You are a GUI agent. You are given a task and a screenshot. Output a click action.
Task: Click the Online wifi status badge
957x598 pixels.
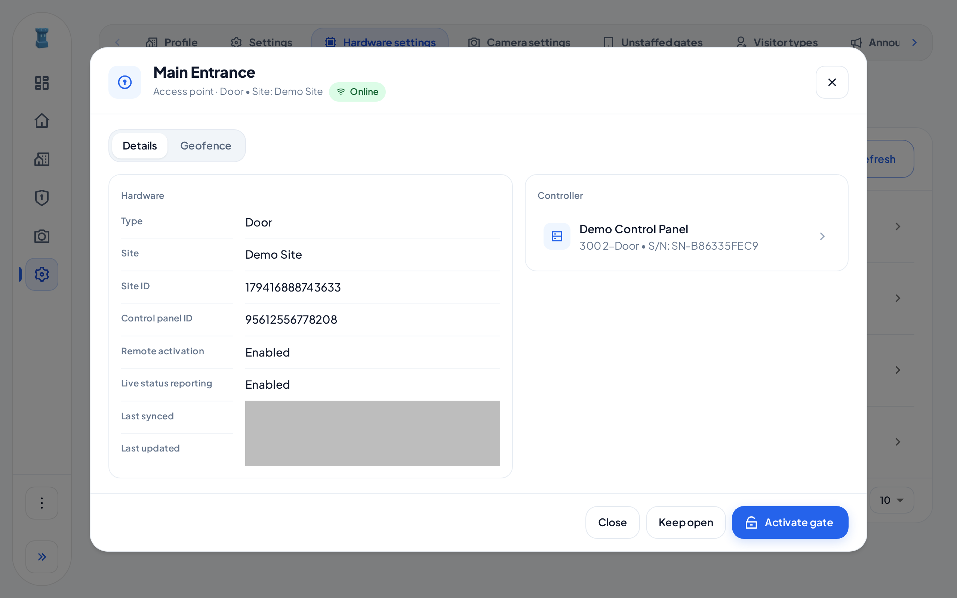[x=357, y=92]
